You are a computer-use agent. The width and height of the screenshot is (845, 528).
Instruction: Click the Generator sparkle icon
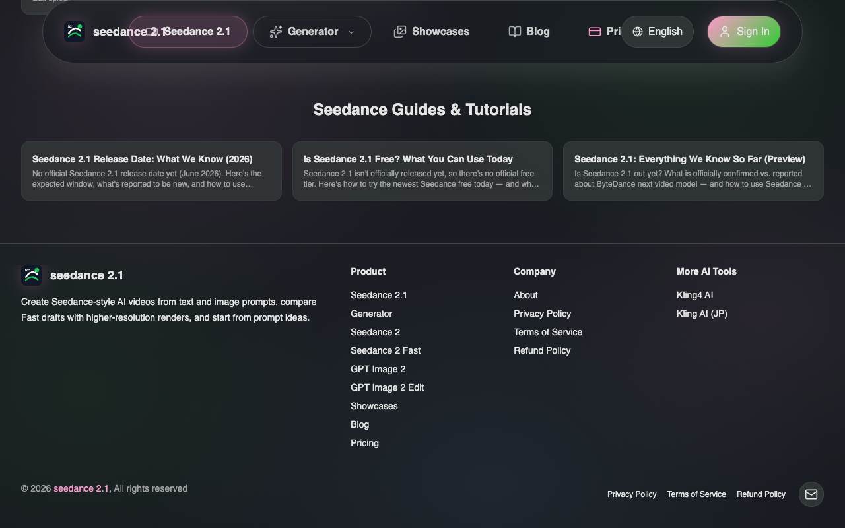[276, 32]
